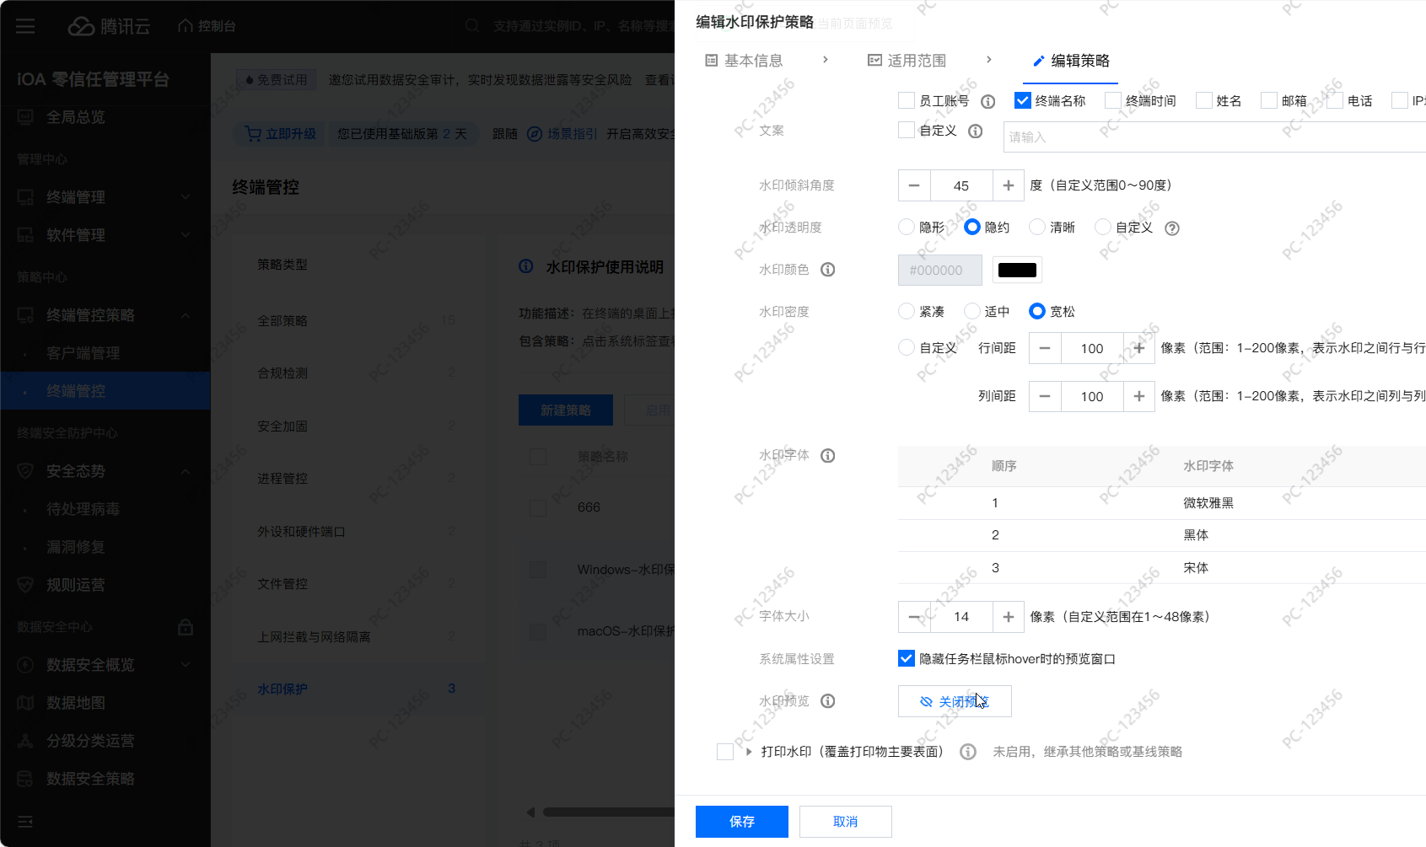This screenshot has width=1426, height=847.
Task: Increase watermark tilt angle with plus
Action: pyautogui.click(x=1009, y=185)
